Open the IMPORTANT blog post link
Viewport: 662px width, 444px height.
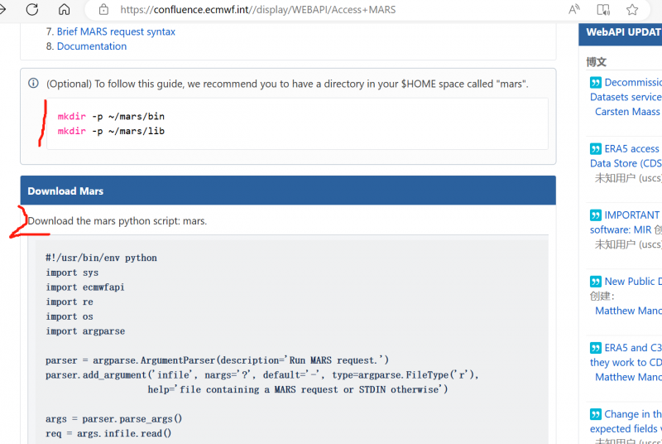[x=632, y=215]
